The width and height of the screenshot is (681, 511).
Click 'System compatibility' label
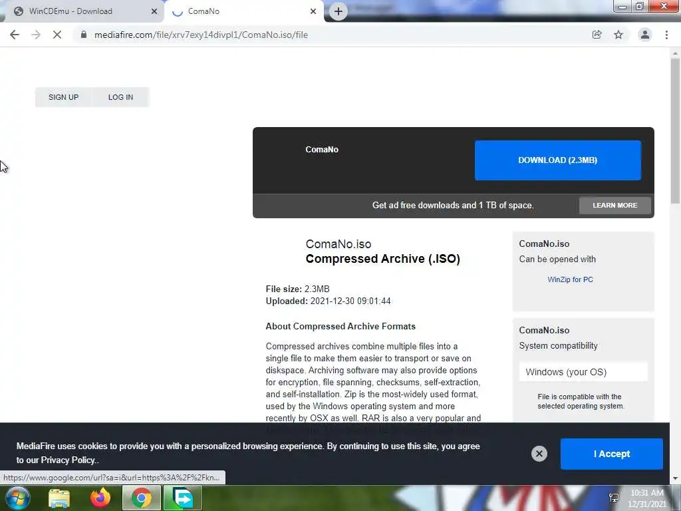[x=558, y=346]
